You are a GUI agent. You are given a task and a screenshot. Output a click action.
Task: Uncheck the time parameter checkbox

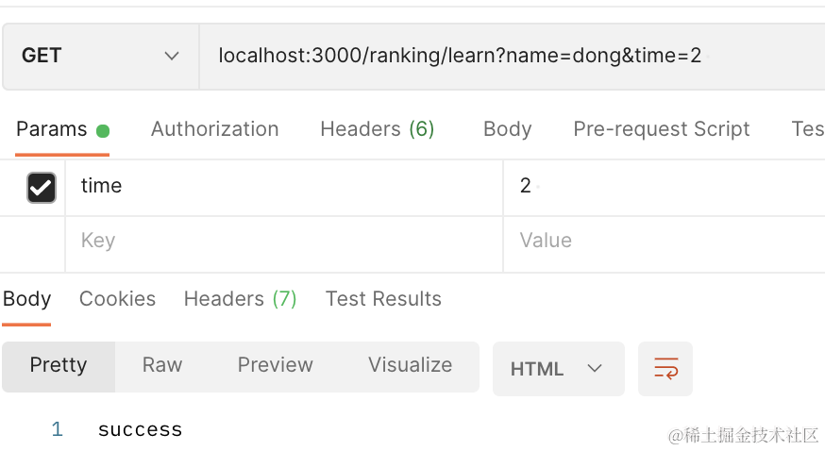[x=41, y=187]
